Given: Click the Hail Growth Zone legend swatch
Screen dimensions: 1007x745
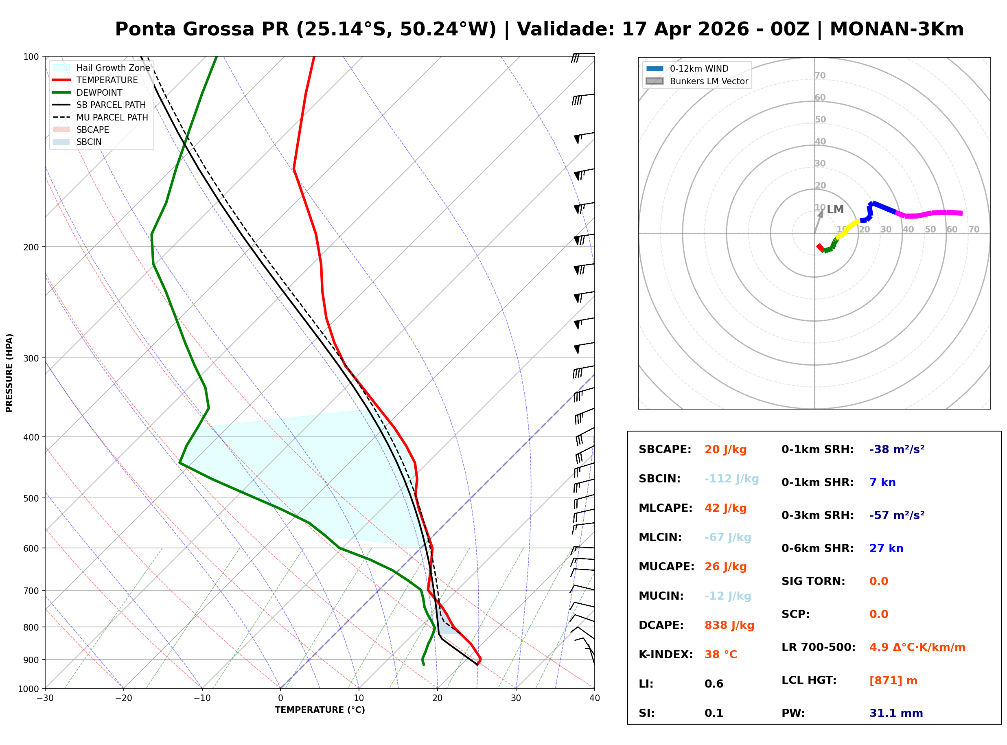Looking at the screenshot, I should (x=61, y=68).
